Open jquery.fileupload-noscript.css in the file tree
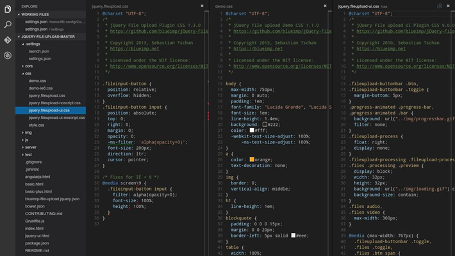The width and height of the screenshot is (455, 256). pos(54,103)
